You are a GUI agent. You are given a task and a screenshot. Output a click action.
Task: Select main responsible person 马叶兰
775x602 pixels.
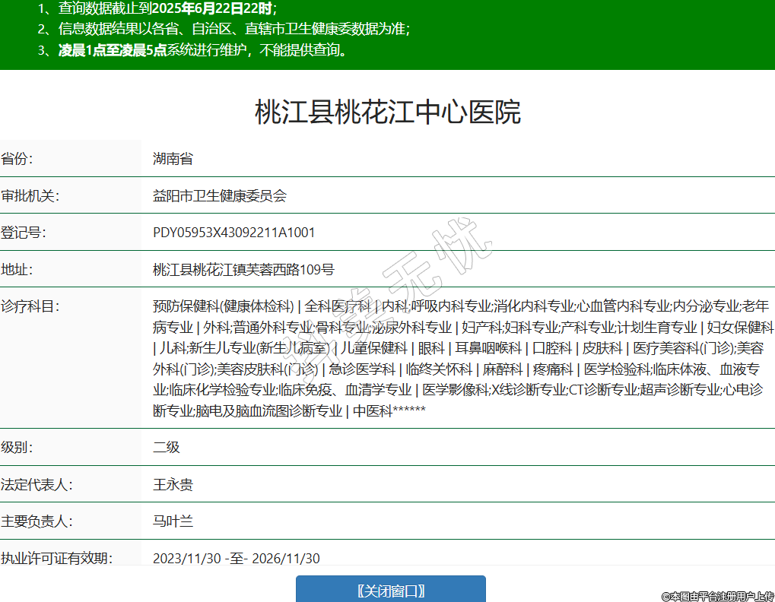(x=173, y=521)
